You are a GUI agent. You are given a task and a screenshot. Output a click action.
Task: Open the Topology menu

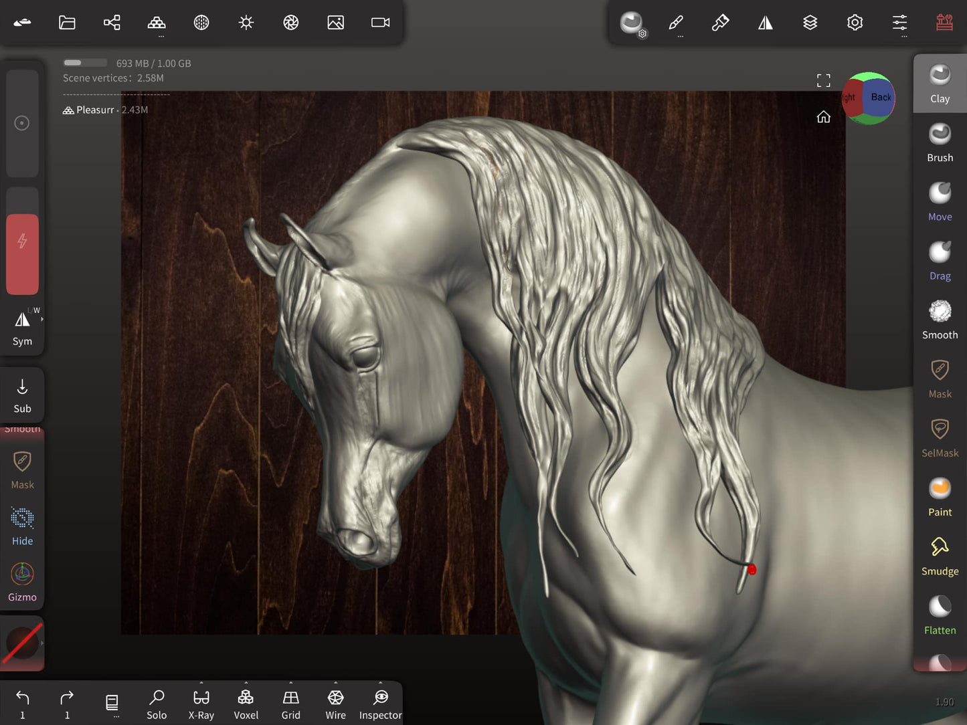point(157,22)
